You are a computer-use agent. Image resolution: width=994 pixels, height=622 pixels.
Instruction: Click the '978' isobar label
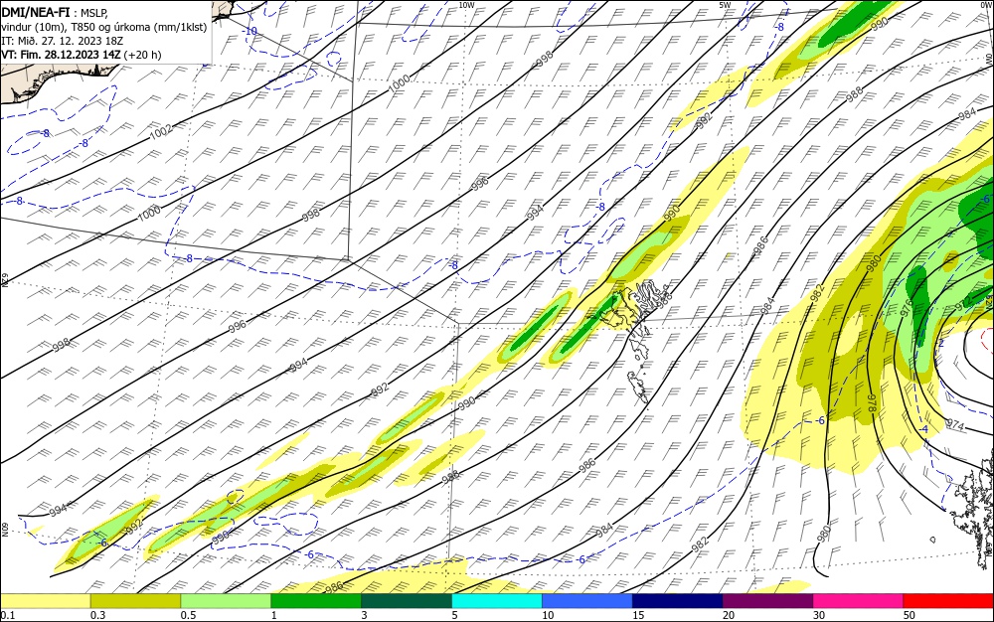(872, 403)
